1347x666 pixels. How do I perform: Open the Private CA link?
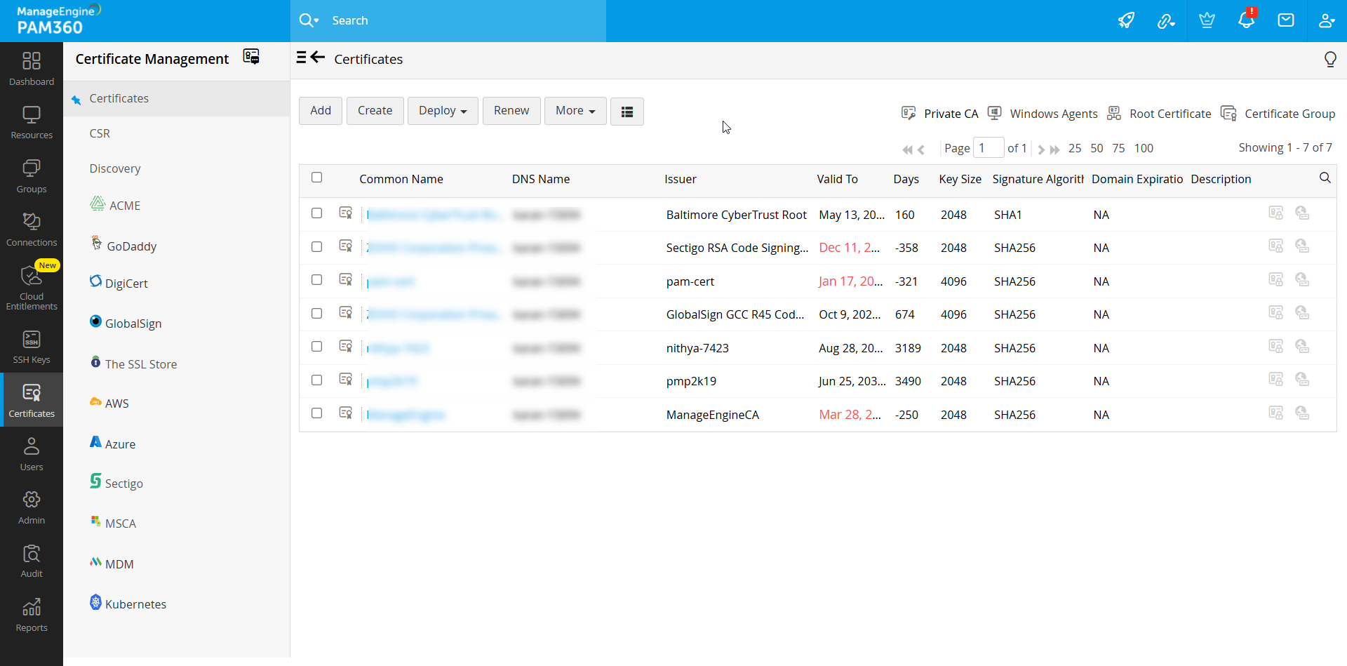click(x=950, y=114)
